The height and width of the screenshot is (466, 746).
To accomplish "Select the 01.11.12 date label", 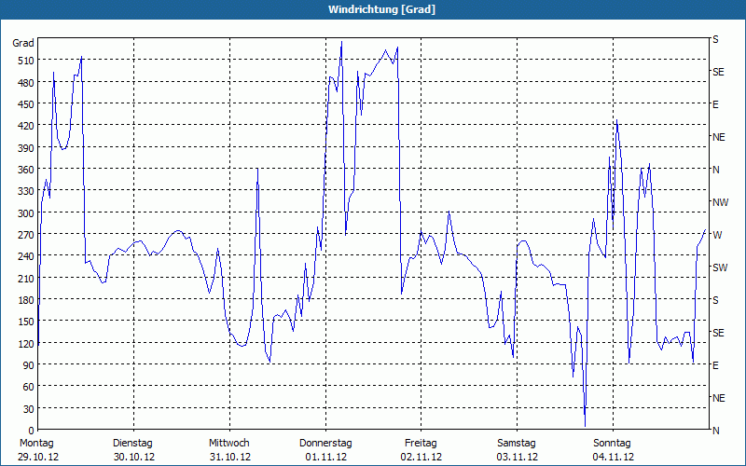I will [x=325, y=457].
